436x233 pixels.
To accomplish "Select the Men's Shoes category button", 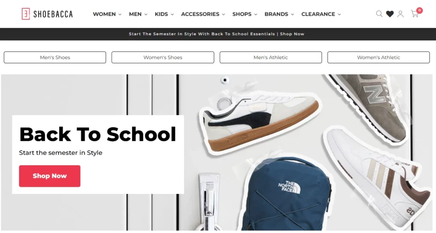I will tap(55, 57).
